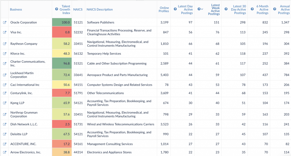Open external link for Dish Network L.L.C.
This screenshot has height=156, width=291.
(x=5, y=124)
